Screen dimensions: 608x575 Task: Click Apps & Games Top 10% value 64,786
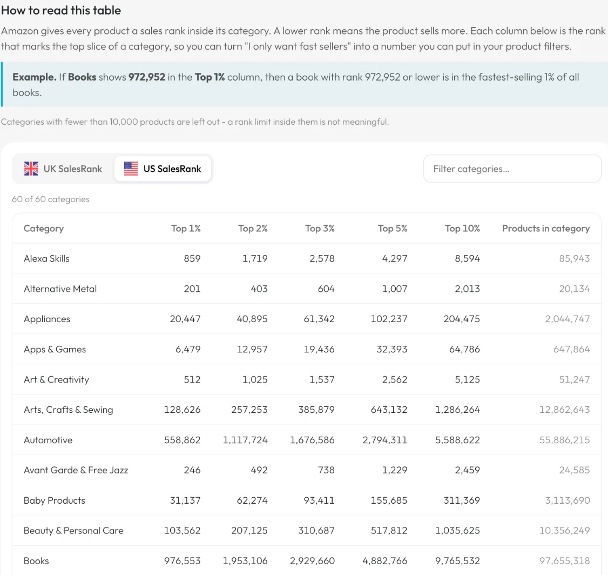(464, 349)
